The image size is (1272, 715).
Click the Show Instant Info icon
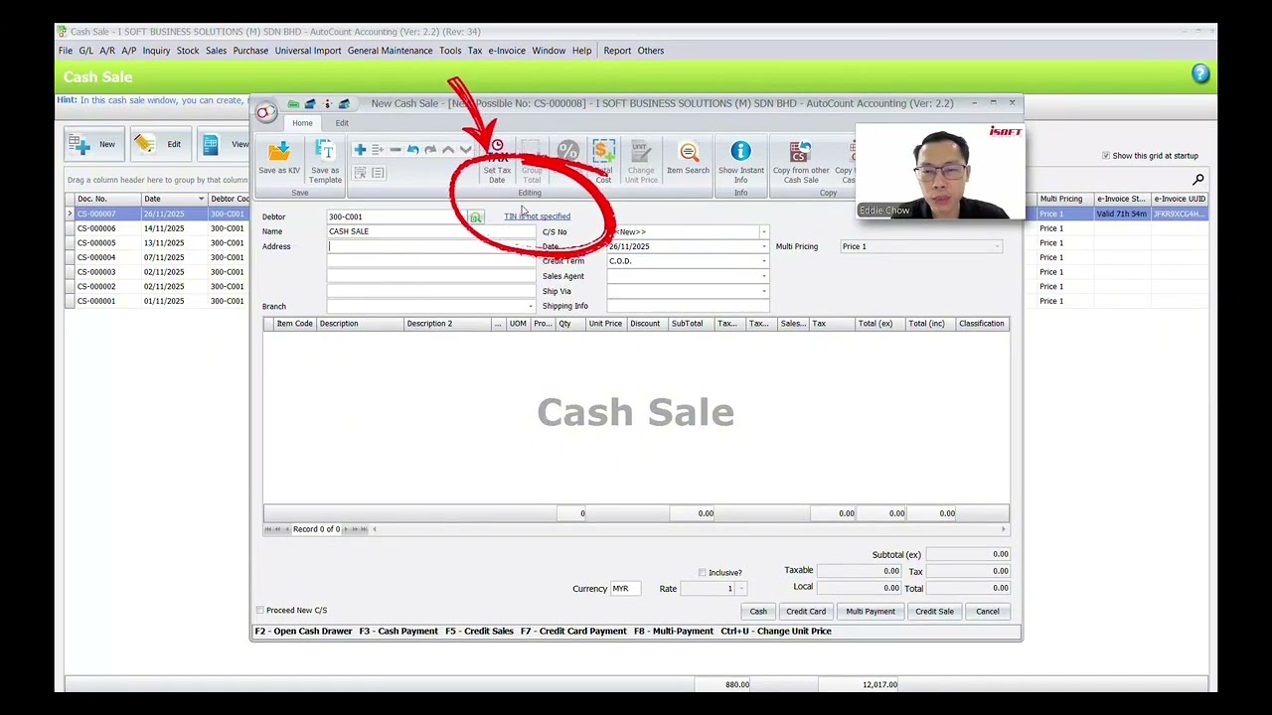(x=741, y=151)
